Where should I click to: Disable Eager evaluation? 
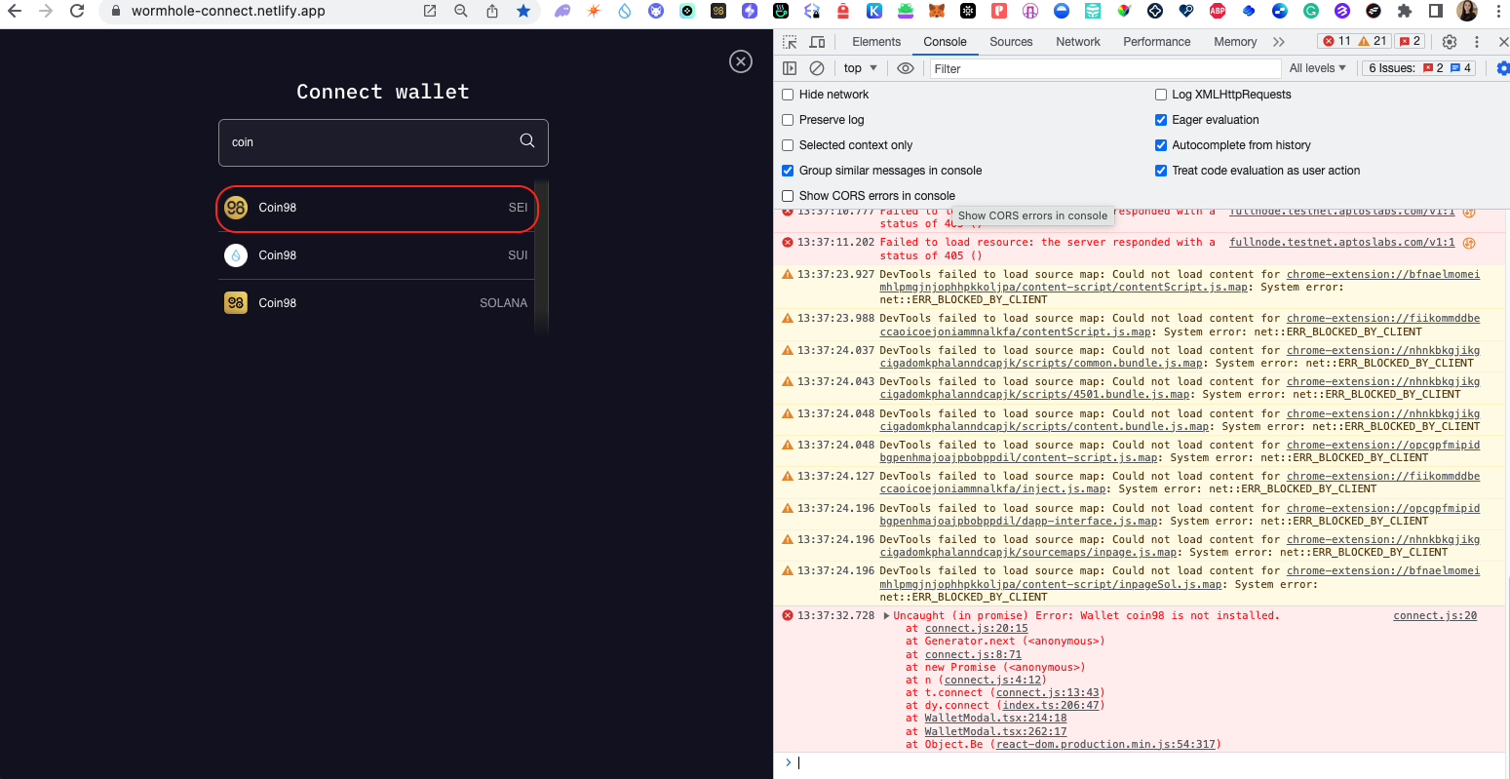pyautogui.click(x=1161, y=119)
